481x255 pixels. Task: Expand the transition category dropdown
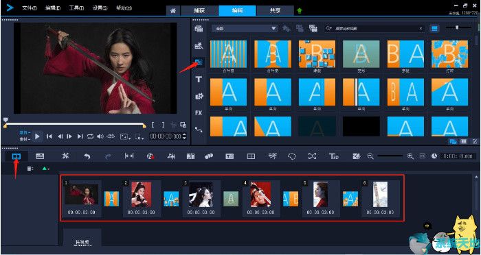tap(245, 29)
